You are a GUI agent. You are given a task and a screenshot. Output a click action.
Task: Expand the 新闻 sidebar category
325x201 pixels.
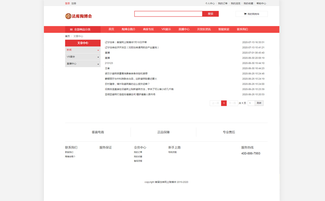[83, 50]
